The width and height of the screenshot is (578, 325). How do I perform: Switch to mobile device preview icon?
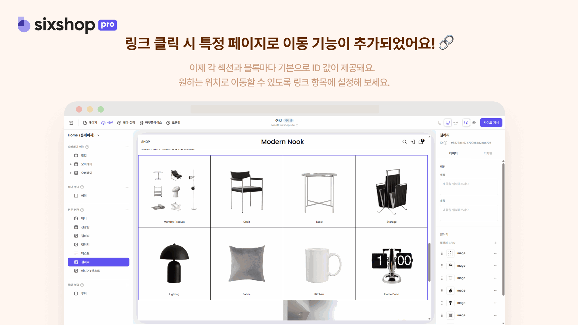pos(440,123)
